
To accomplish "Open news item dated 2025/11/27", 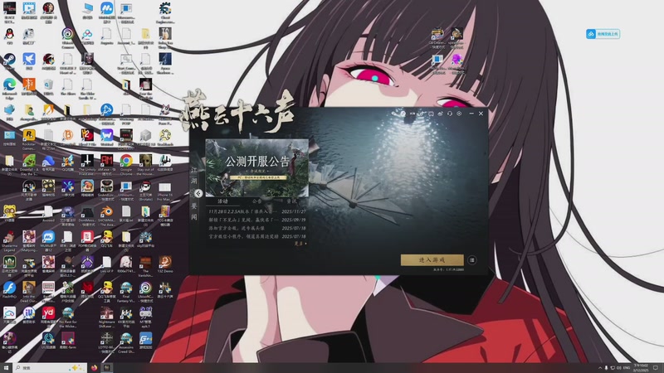I will click(257, 211).
